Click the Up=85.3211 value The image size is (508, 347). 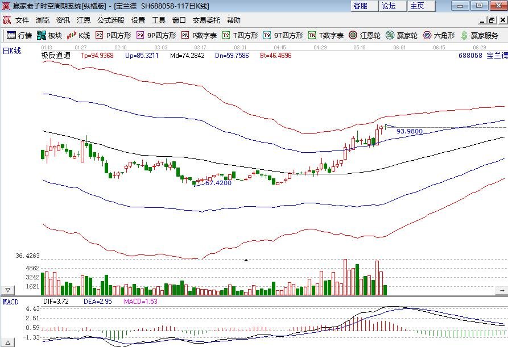pos(142,56)
